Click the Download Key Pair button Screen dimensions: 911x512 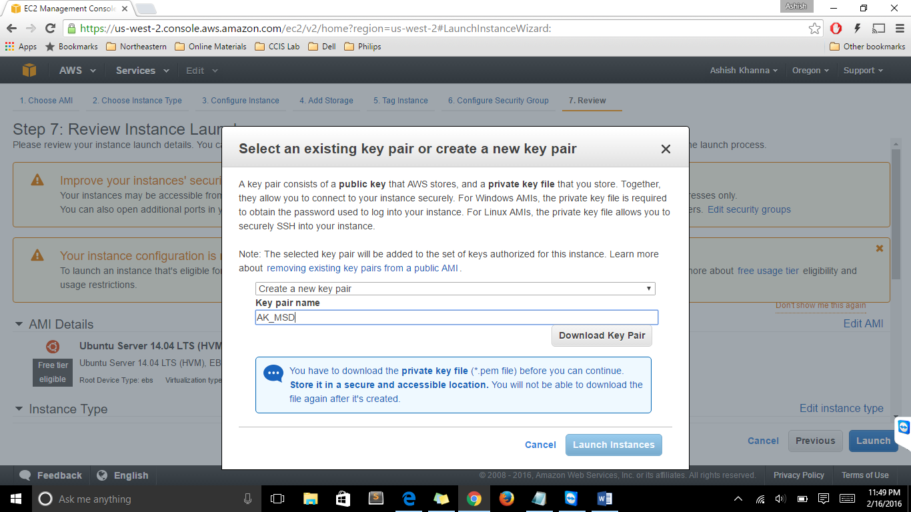point(602,335)
